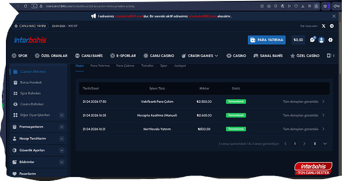Open the 7/24 Canlı Destek live support widget
Image resolution: width=342 pixels, height=181 pixels.
[x=313, y=169]
